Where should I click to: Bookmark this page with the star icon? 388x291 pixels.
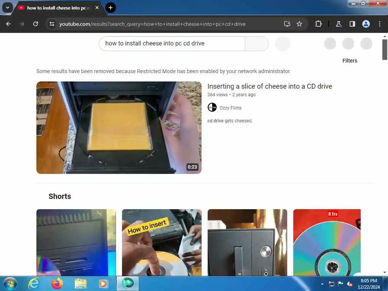click(x=299, y=24)
